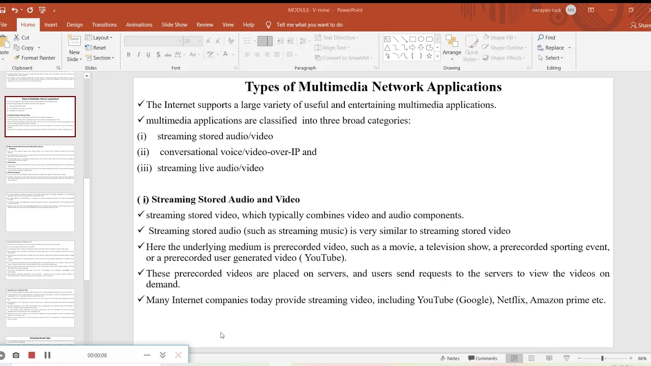
Task: Switch to Reading View icon
Action: [549, 358]
